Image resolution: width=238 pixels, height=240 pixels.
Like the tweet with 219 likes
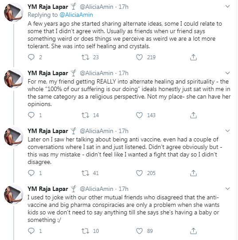coord(139,57)
